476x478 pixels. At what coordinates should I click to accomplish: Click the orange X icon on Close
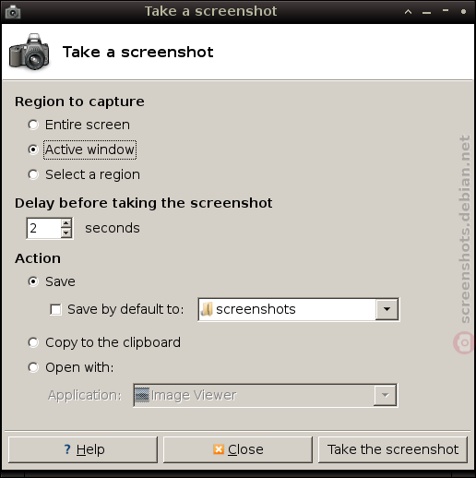pos(219,449)
